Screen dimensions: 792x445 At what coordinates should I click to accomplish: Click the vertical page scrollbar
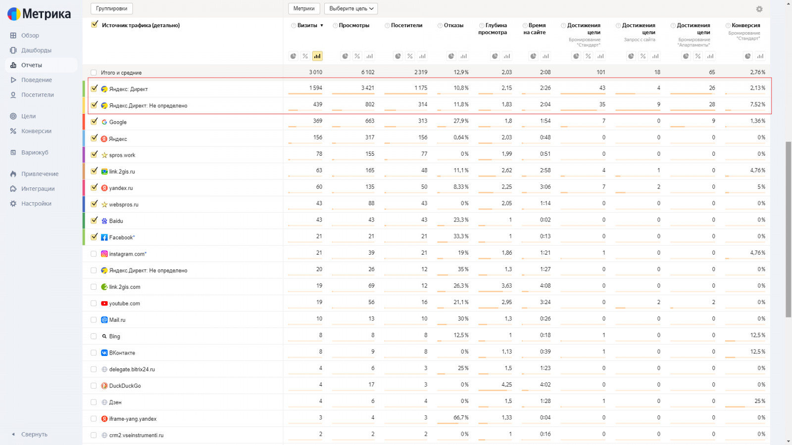tap(788, 227)
